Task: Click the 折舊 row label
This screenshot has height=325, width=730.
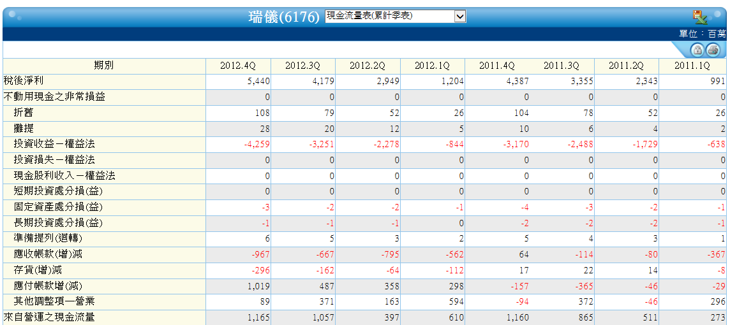Action: point(24,113)
